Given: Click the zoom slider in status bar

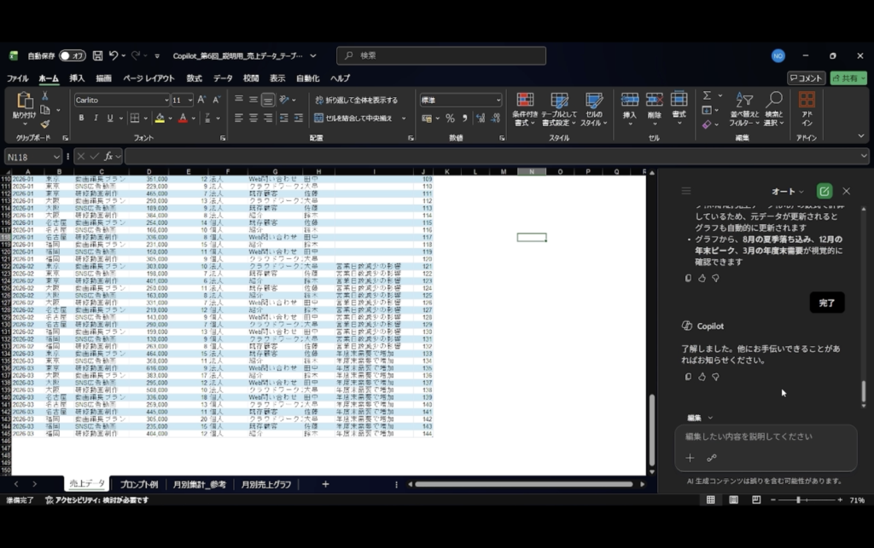Looking at the screenshot, I should (x=806, y=500).
